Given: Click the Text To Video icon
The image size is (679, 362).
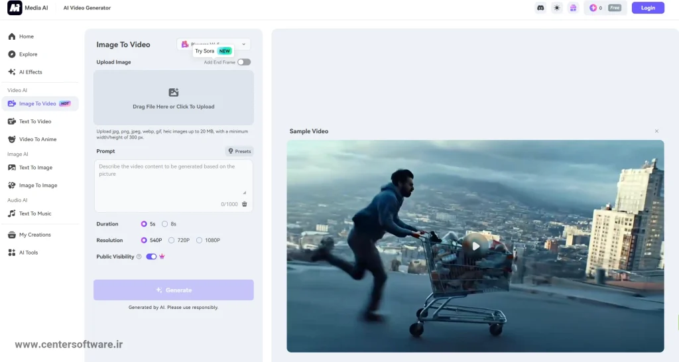Looking at the screenshot, I should pyautogui.click(x=12, y=121).
